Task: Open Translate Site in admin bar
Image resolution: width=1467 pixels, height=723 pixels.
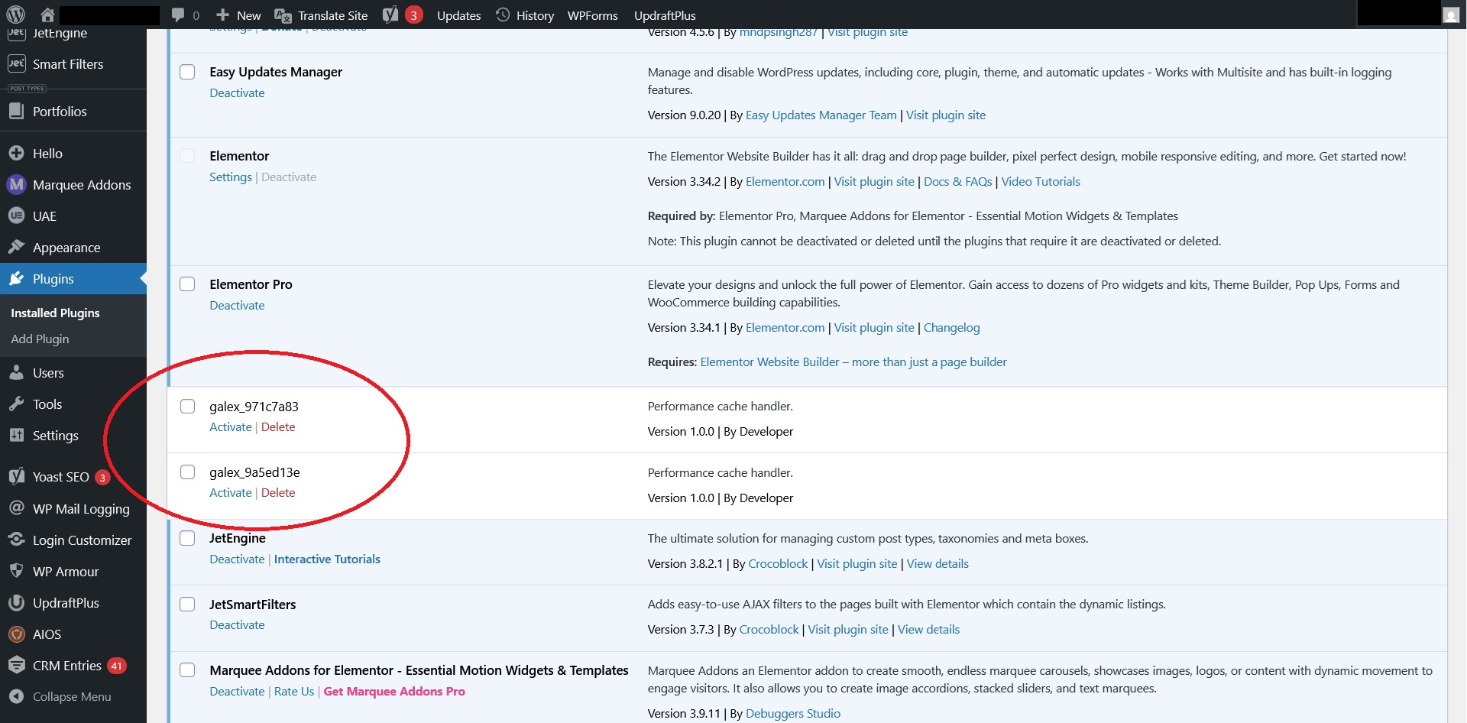Action: pos(321,15)
